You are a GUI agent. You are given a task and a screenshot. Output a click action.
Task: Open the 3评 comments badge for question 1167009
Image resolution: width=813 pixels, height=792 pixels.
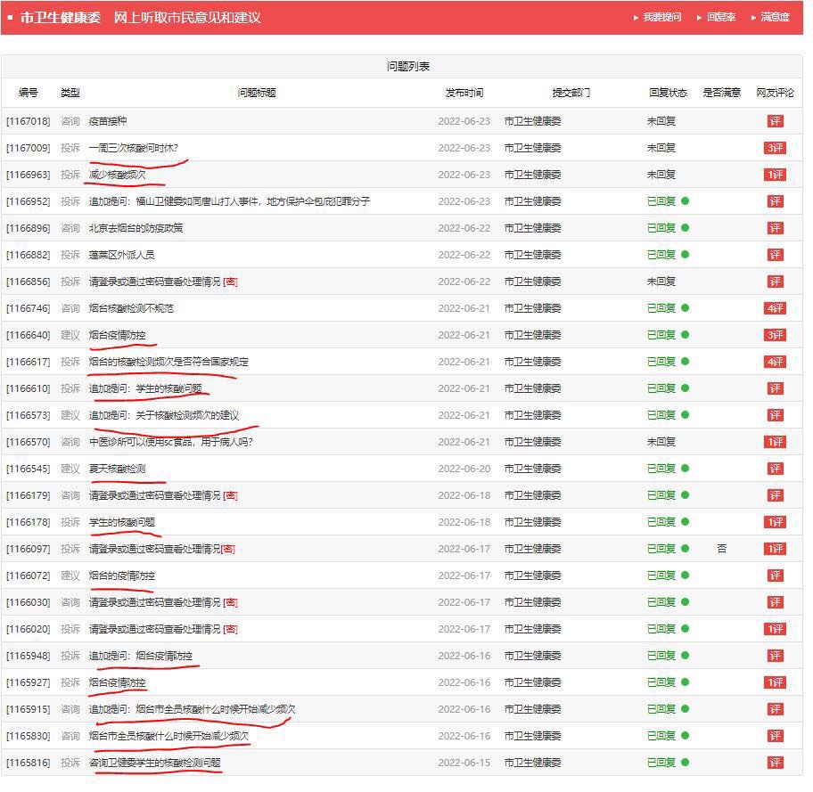click(x=775, y=148)
